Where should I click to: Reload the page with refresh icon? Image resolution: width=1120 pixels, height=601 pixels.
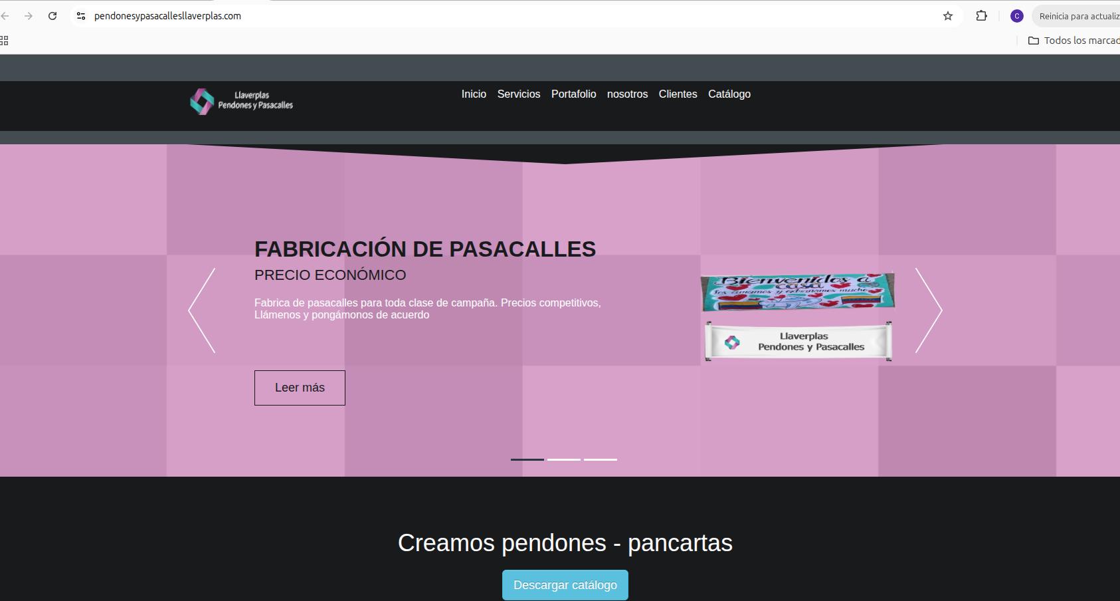52,16
